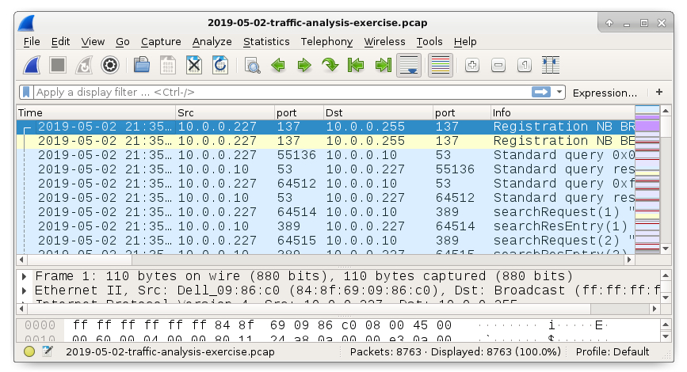The width and height of the screenshot is (687, 372).
Task: Open View menu
Action: 93,42
